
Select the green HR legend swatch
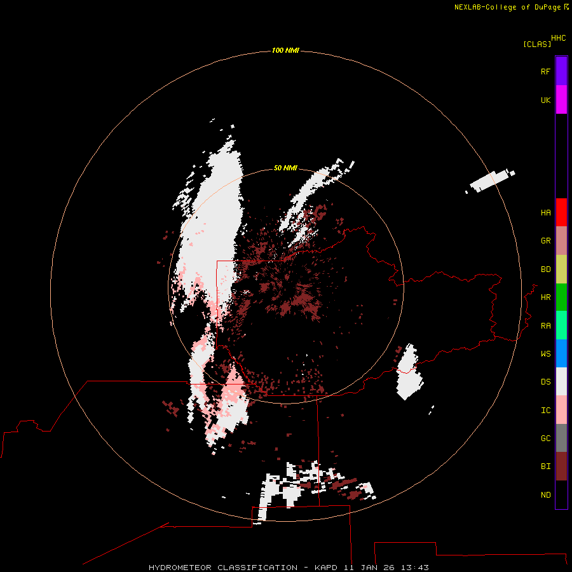coord(561,297)
